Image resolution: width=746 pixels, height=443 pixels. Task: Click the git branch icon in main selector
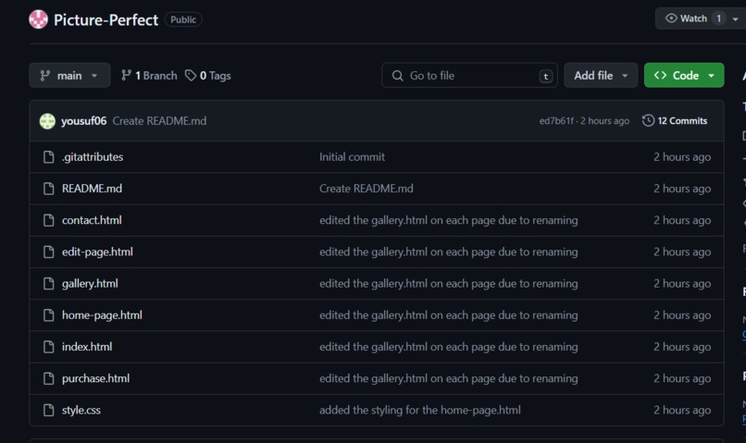pyautogui.click(x=45, y=76)
